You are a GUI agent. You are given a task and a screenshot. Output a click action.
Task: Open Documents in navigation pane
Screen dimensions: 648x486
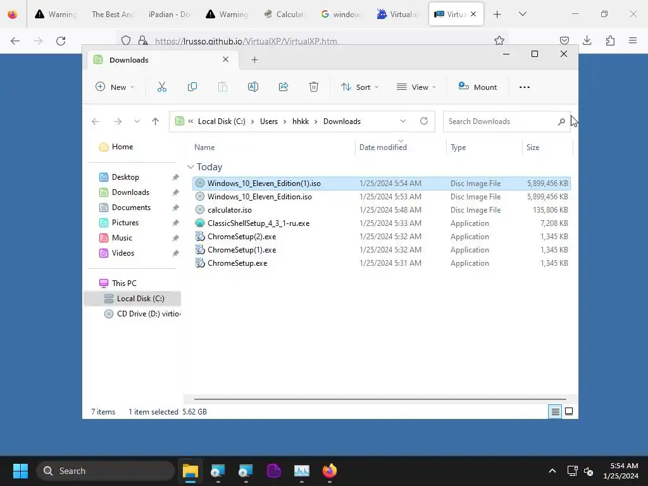pyautogui.click(x=125, y=208)
